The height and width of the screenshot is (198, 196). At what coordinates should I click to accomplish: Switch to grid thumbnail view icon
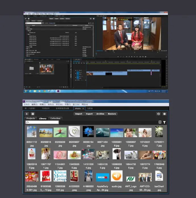(x=33, y=114)
